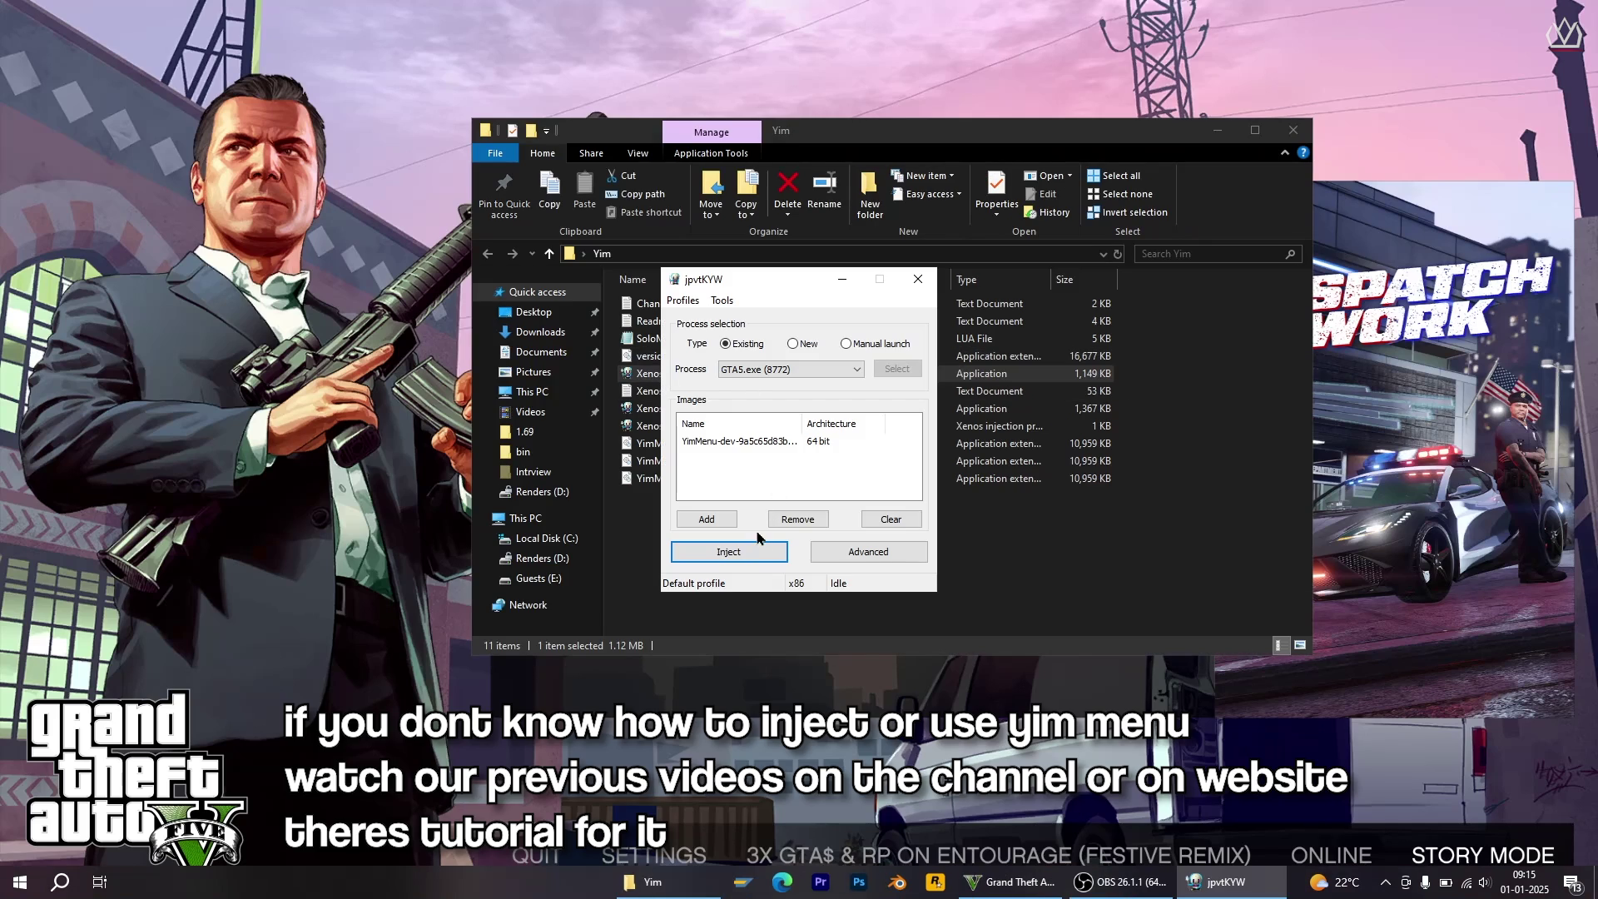The width and height of the screenshot is (1598, 899).
Task: Click the Up directory arrow
Action: [549, 255]
